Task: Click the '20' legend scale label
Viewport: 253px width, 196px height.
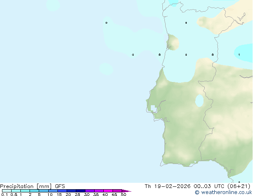Action: pos(68,194)
